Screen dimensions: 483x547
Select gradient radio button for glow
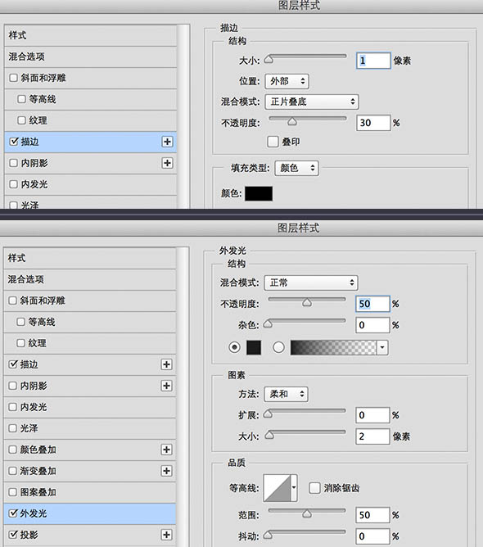click(278, 347)
